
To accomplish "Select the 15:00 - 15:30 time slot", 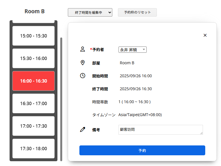I will (34, 36).
